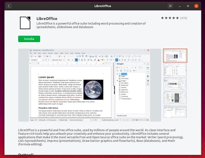
Task: Click the green Installa button
Action: (29, 39)
